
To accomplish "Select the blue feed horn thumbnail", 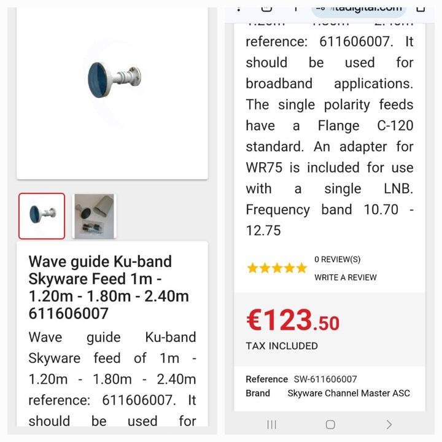I will 42,216.
